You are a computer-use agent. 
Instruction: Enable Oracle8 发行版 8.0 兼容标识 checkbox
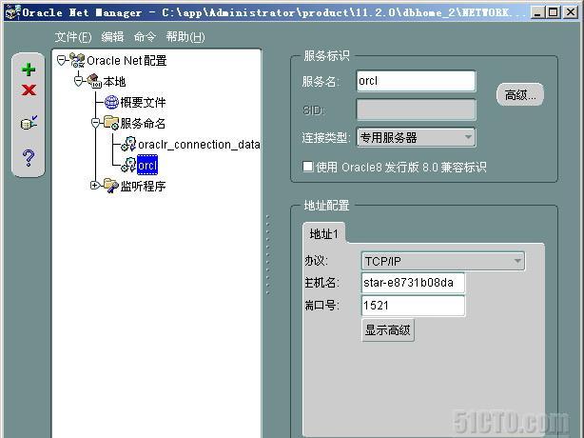(x=308, y=167)
